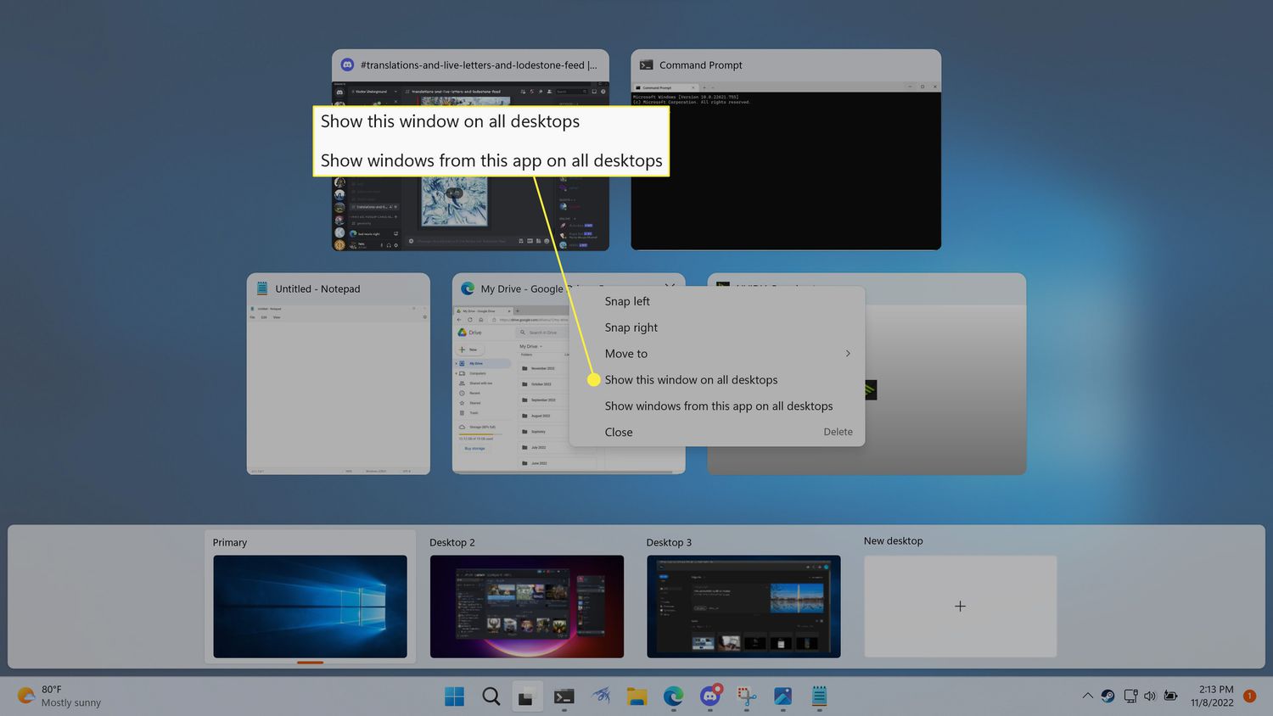Switch to the Desktop 2 thumbnail
The image size is (1273, 716).
pos(526,606)
